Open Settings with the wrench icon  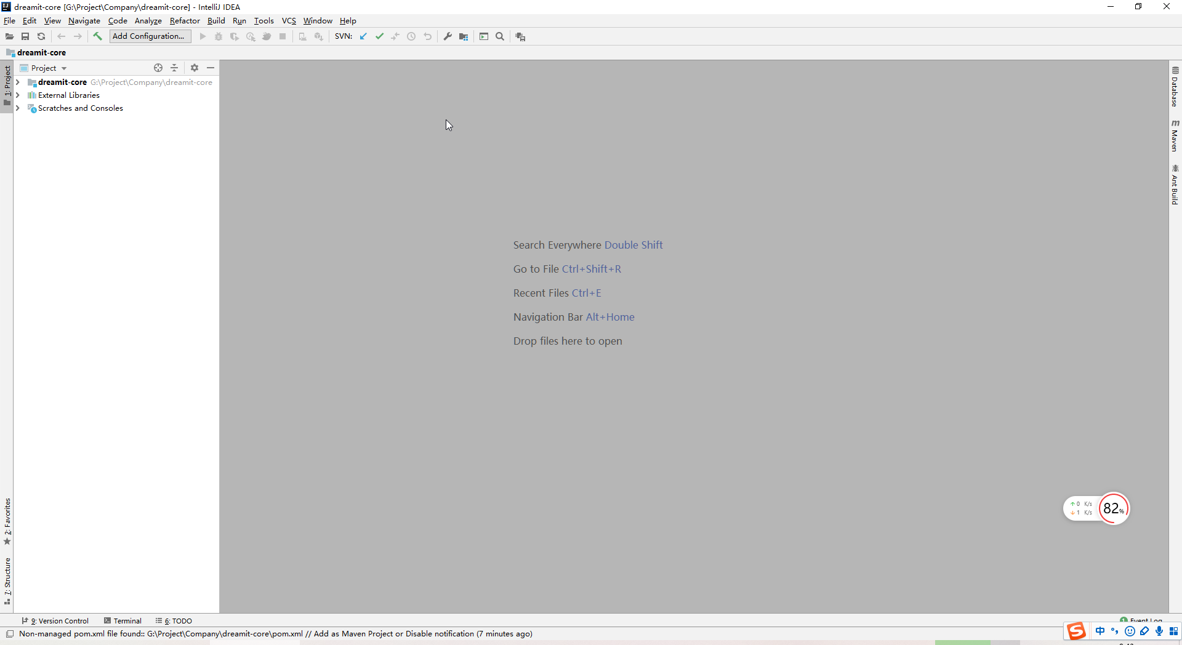[x=448, y=36]
